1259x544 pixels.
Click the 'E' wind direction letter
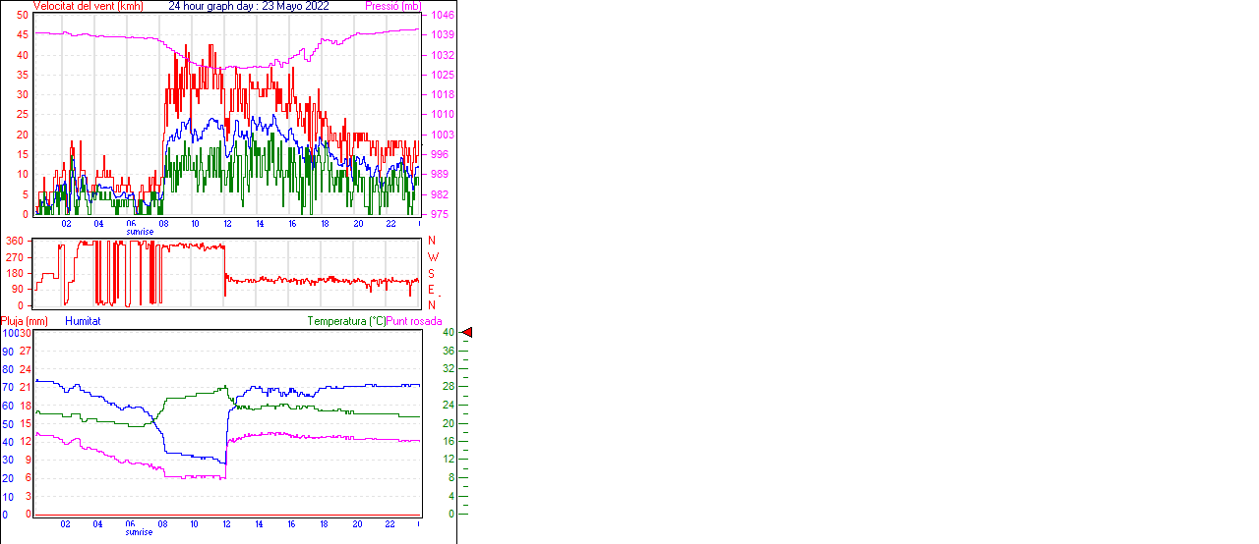click(x=432, y=289)
